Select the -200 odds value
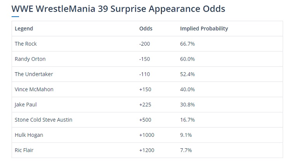This screenshot has height=165, width=295. tap(144, 44)
